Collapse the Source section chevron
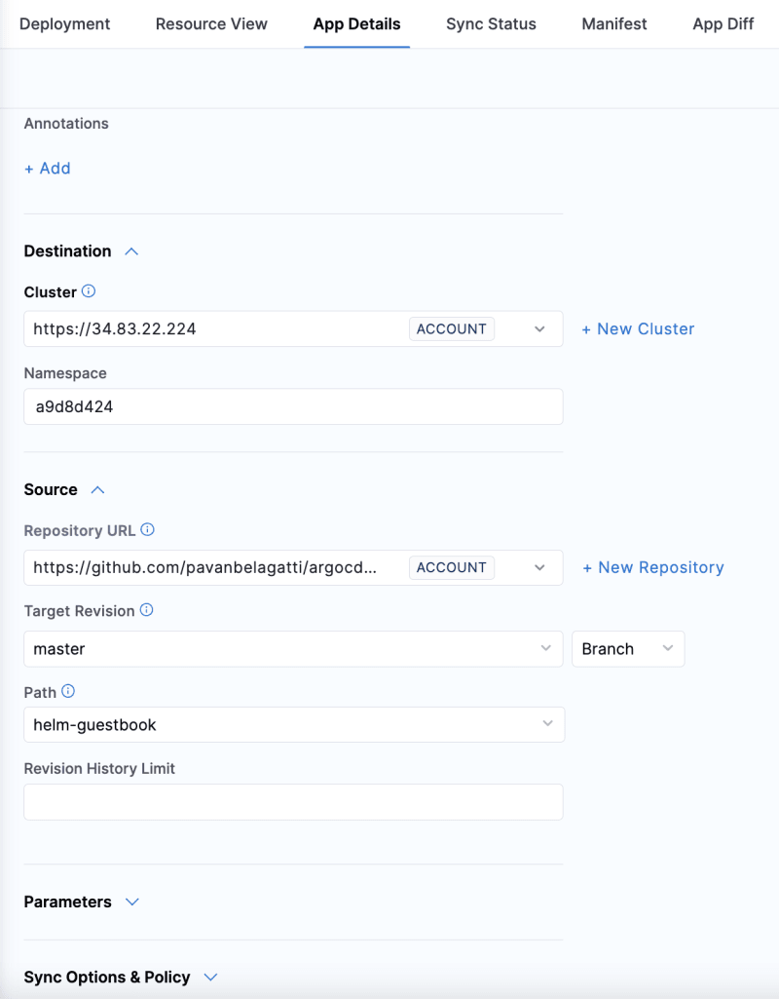 pyautogui.click(x=97, y=490)
